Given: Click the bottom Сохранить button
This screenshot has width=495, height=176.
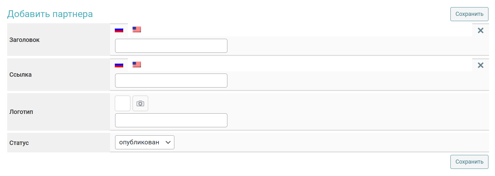Looking at the screenshot, I should (x=469, y=162).
